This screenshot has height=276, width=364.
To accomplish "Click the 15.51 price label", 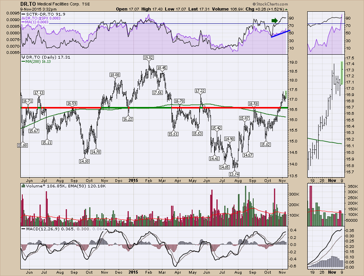I will click(173, 134).
